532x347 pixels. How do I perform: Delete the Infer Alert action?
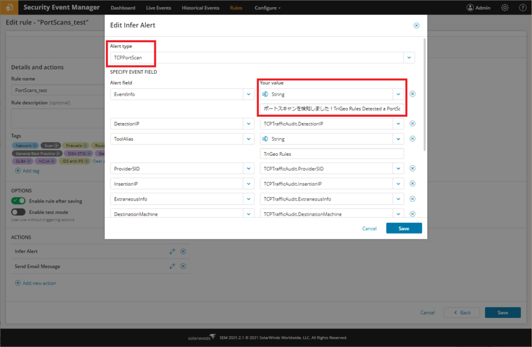pos(183,251)
